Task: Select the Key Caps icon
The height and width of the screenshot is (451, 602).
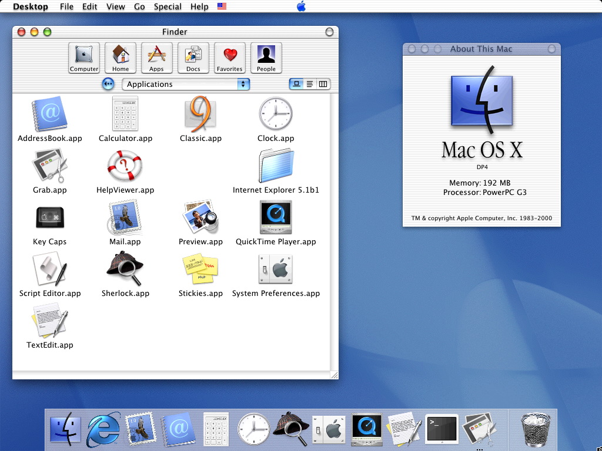Action: point(50,217)
